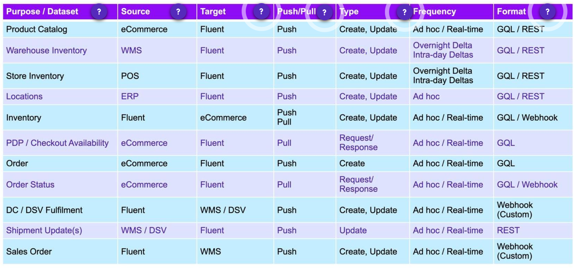Select the Purpose / Dataset header label
This screenshot has height=268, width=579.
(x=42, y=12)
